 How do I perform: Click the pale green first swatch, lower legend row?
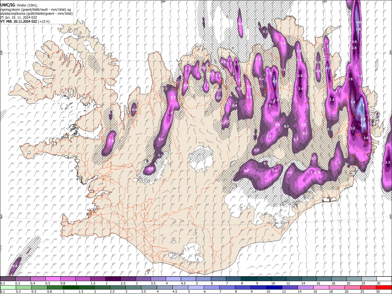pos(8,287)
